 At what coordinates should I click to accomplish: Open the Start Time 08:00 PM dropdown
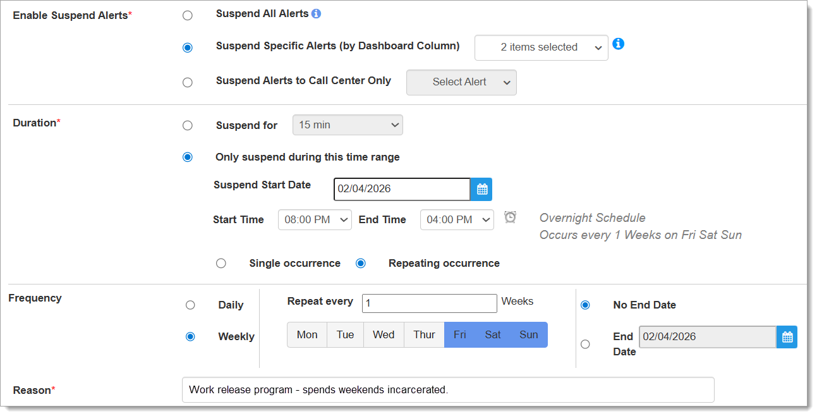coord(315,220)
